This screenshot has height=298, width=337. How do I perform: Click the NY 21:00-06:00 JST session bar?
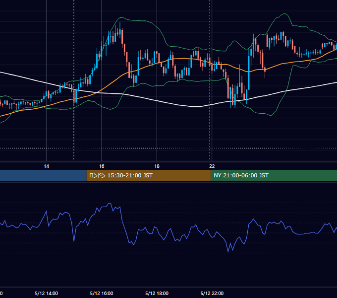(x=274, y=175)
